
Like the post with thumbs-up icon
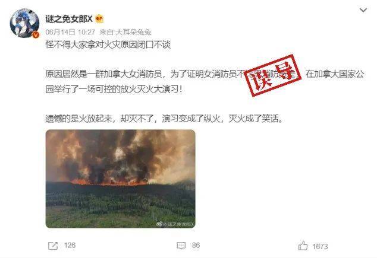click(x=303, y=246)
